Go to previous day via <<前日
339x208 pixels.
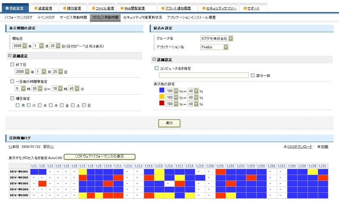coord(14,147)
